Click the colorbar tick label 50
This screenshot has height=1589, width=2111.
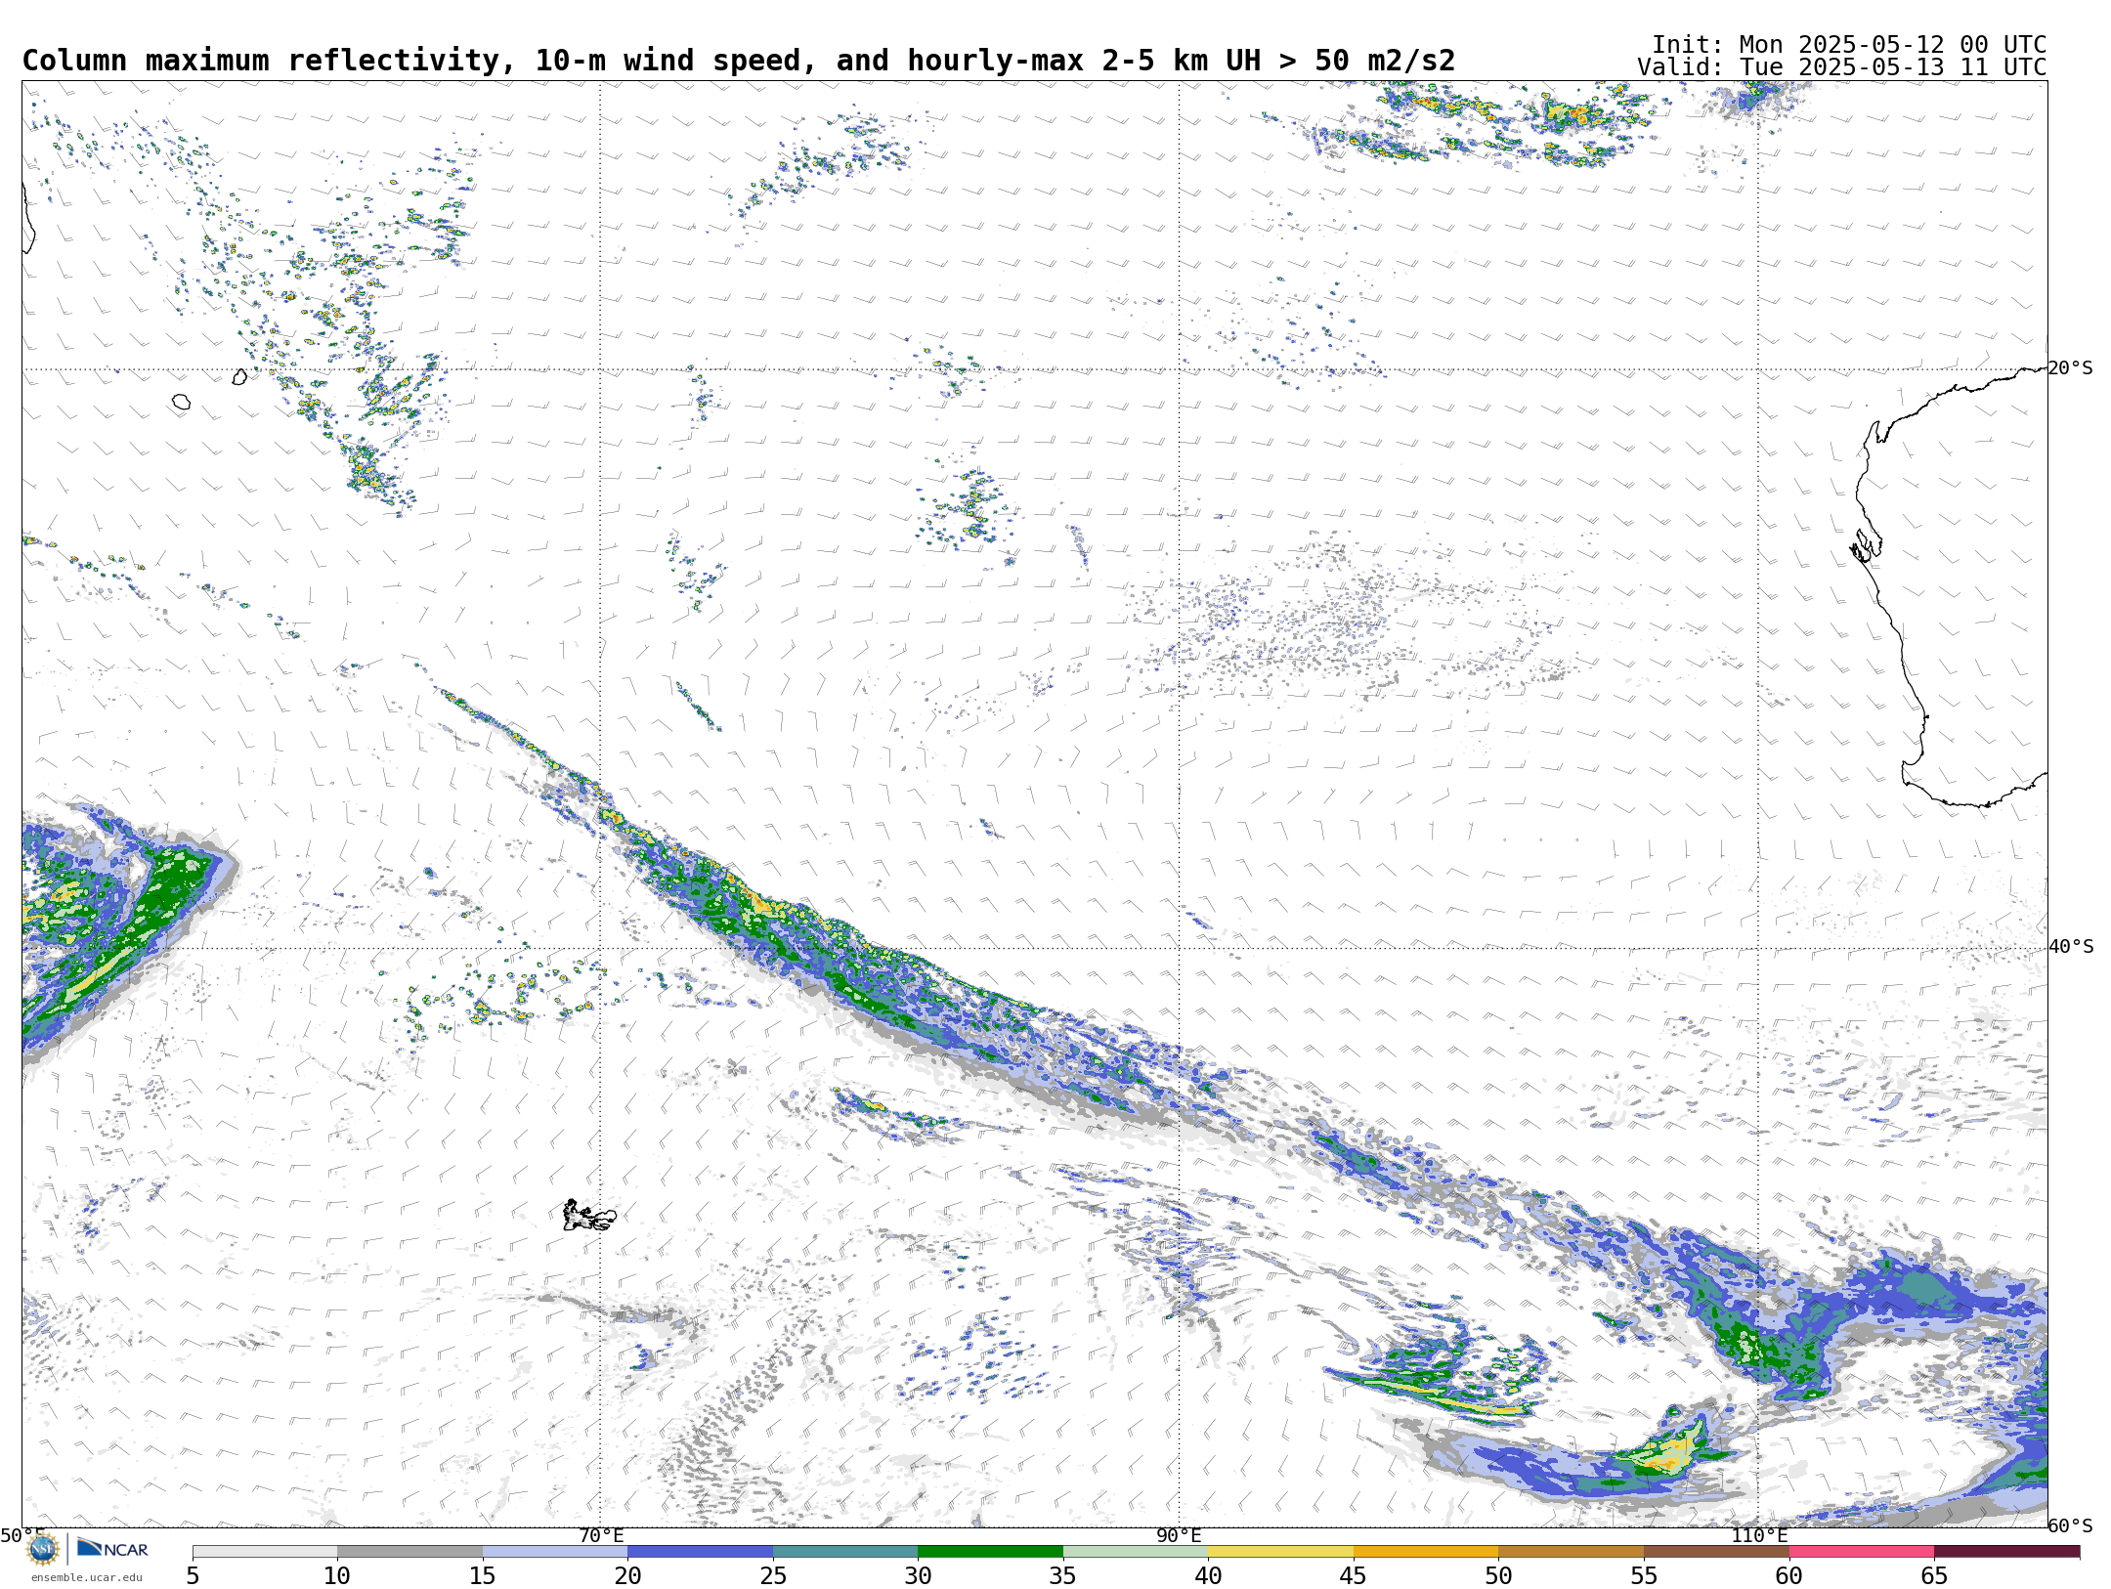[1498, 1575]
